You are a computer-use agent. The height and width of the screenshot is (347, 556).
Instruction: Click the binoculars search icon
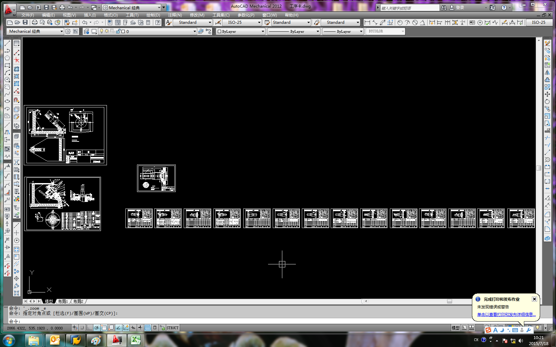(x=444, y=8)
